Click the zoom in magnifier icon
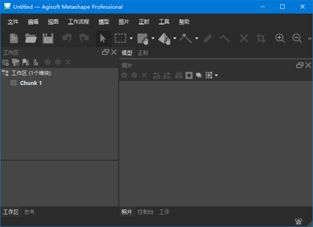 click(x=280, y=38)
